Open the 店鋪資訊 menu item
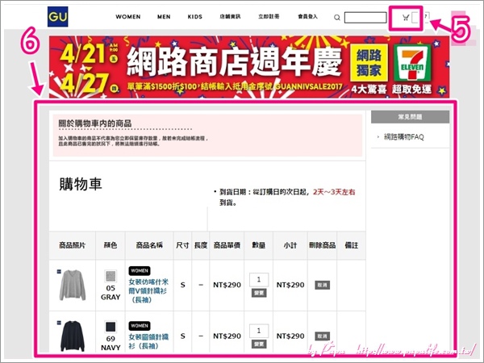 coord(230,16)
